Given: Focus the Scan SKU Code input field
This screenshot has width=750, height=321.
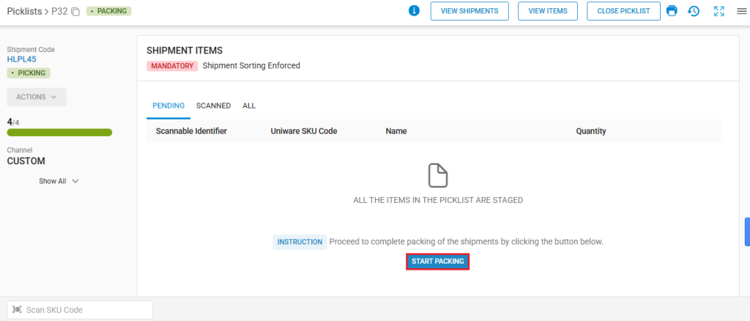Looking at the screenshot, I should 80,309.
